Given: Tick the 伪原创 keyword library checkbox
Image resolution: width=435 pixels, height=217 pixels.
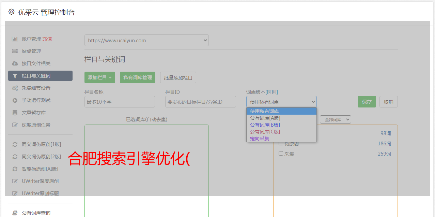Looking at the screenshot, I should 281,143.
